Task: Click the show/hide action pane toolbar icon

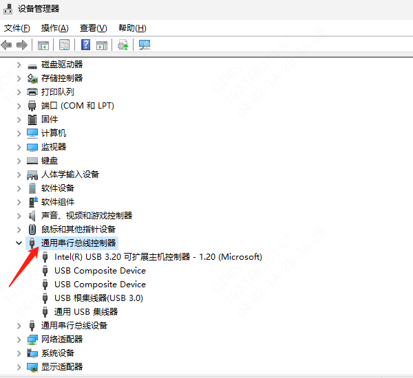Action: tap(102, 45)
